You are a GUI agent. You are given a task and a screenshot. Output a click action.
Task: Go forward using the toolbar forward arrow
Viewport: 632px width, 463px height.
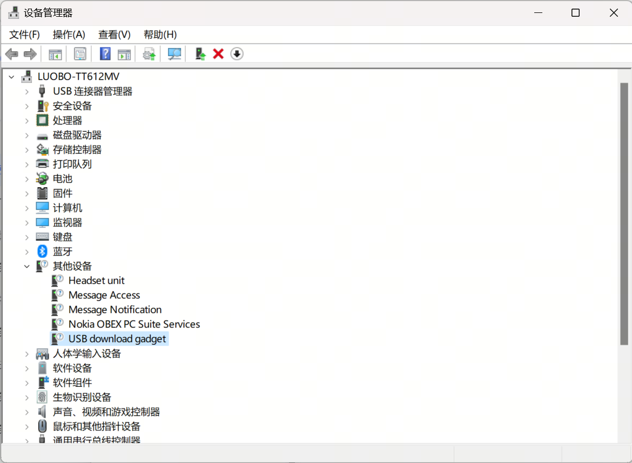(x=30, y=54)
